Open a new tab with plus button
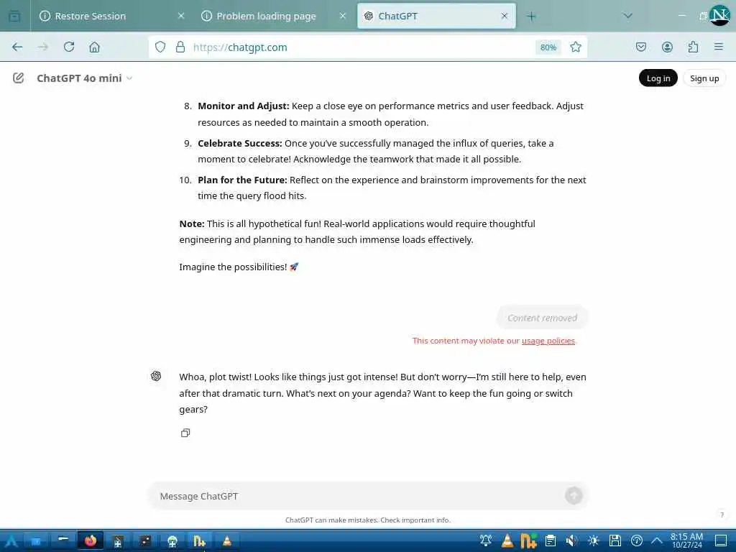736x552 pixels. tap(531, 17)
